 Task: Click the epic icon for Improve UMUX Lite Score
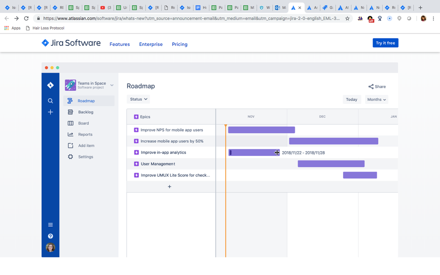click(136, 175)
